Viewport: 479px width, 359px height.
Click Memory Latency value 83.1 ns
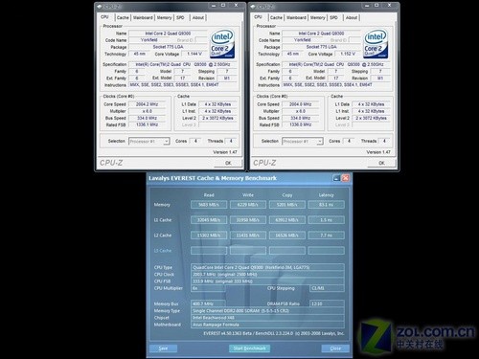326,205
